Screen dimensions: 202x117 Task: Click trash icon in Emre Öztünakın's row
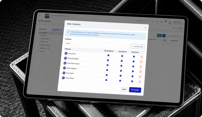tap(141, 62)
